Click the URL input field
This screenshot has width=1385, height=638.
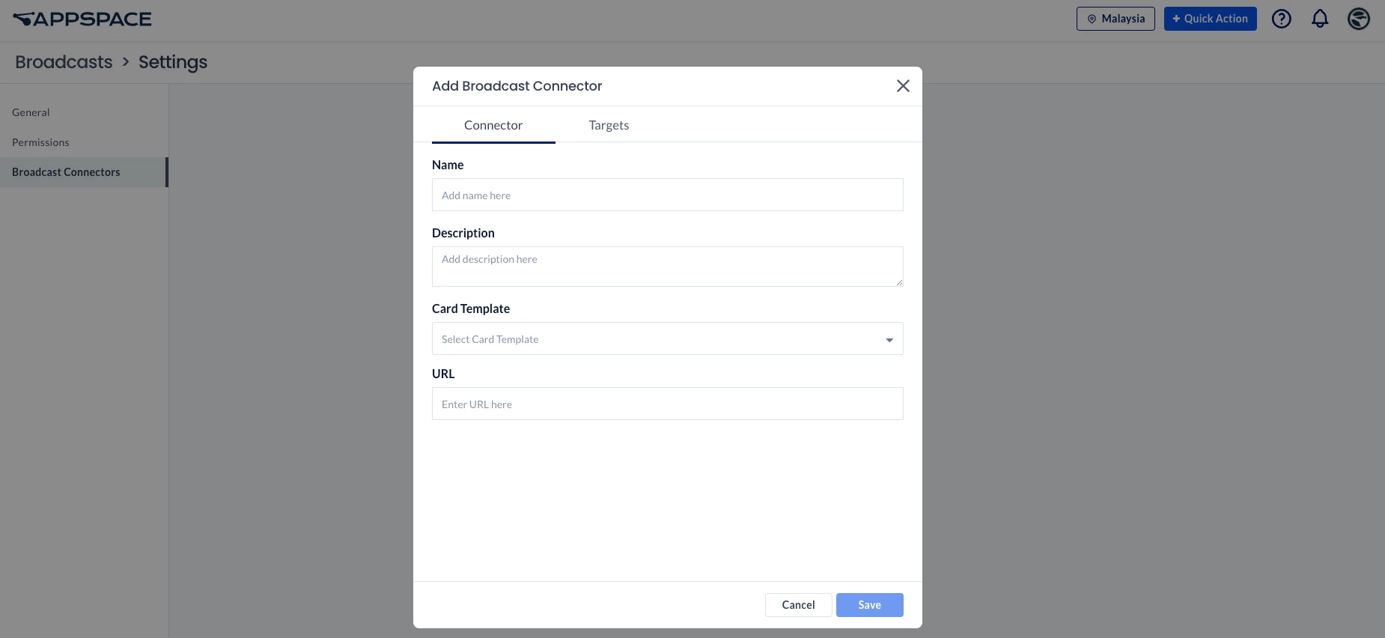tap(668, 404)
